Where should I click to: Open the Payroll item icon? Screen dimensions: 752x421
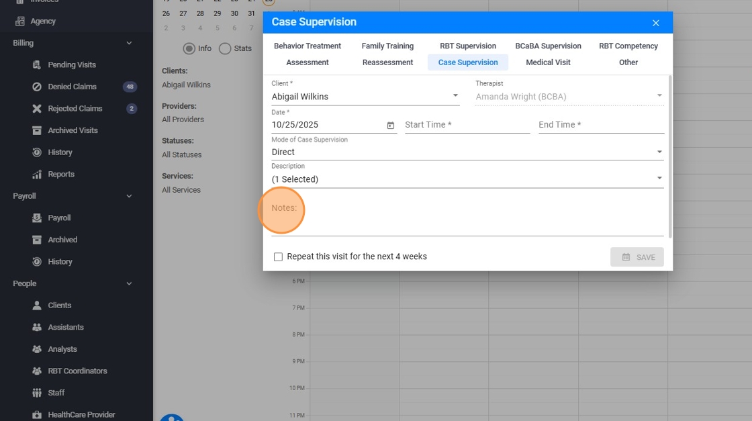(37, 218)
